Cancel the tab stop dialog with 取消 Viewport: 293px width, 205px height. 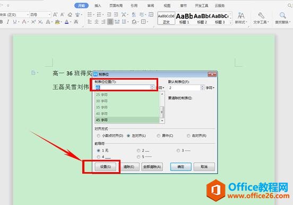(204, 167)
